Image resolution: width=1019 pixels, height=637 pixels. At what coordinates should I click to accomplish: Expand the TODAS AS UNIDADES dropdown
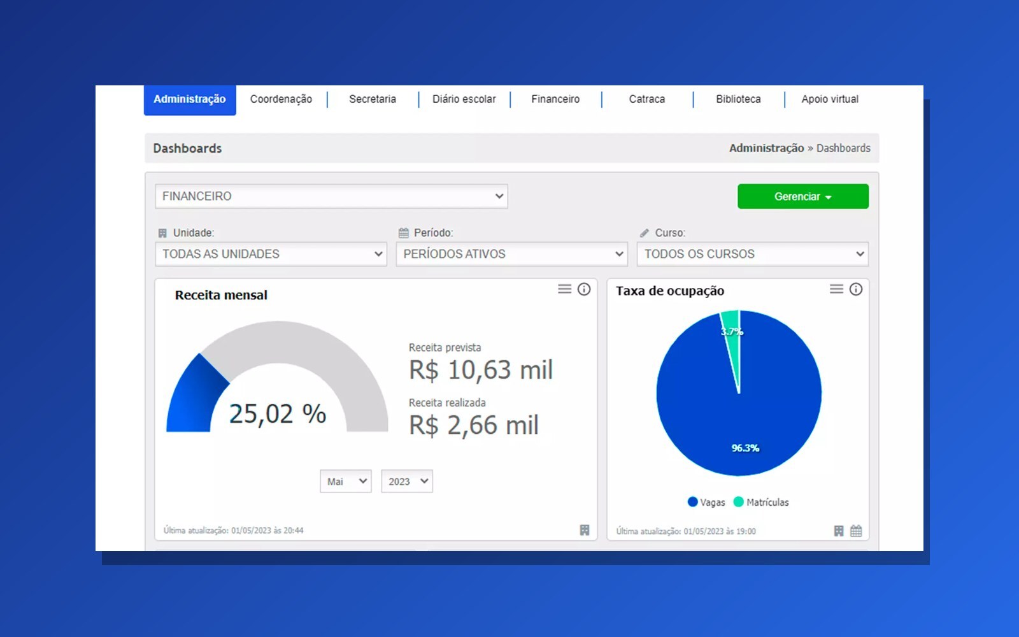pyautogui.click(x=271, y=254)
